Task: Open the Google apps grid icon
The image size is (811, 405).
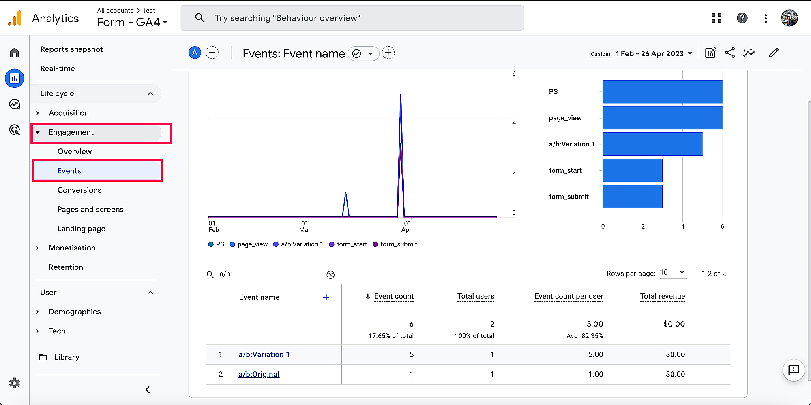Action: point(717,18)
